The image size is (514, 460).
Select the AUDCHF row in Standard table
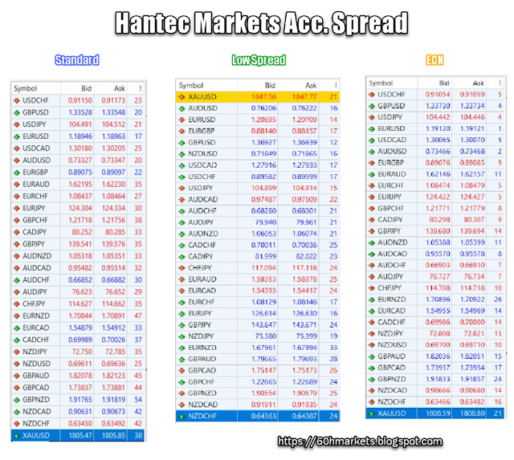(x=78, y=280)
